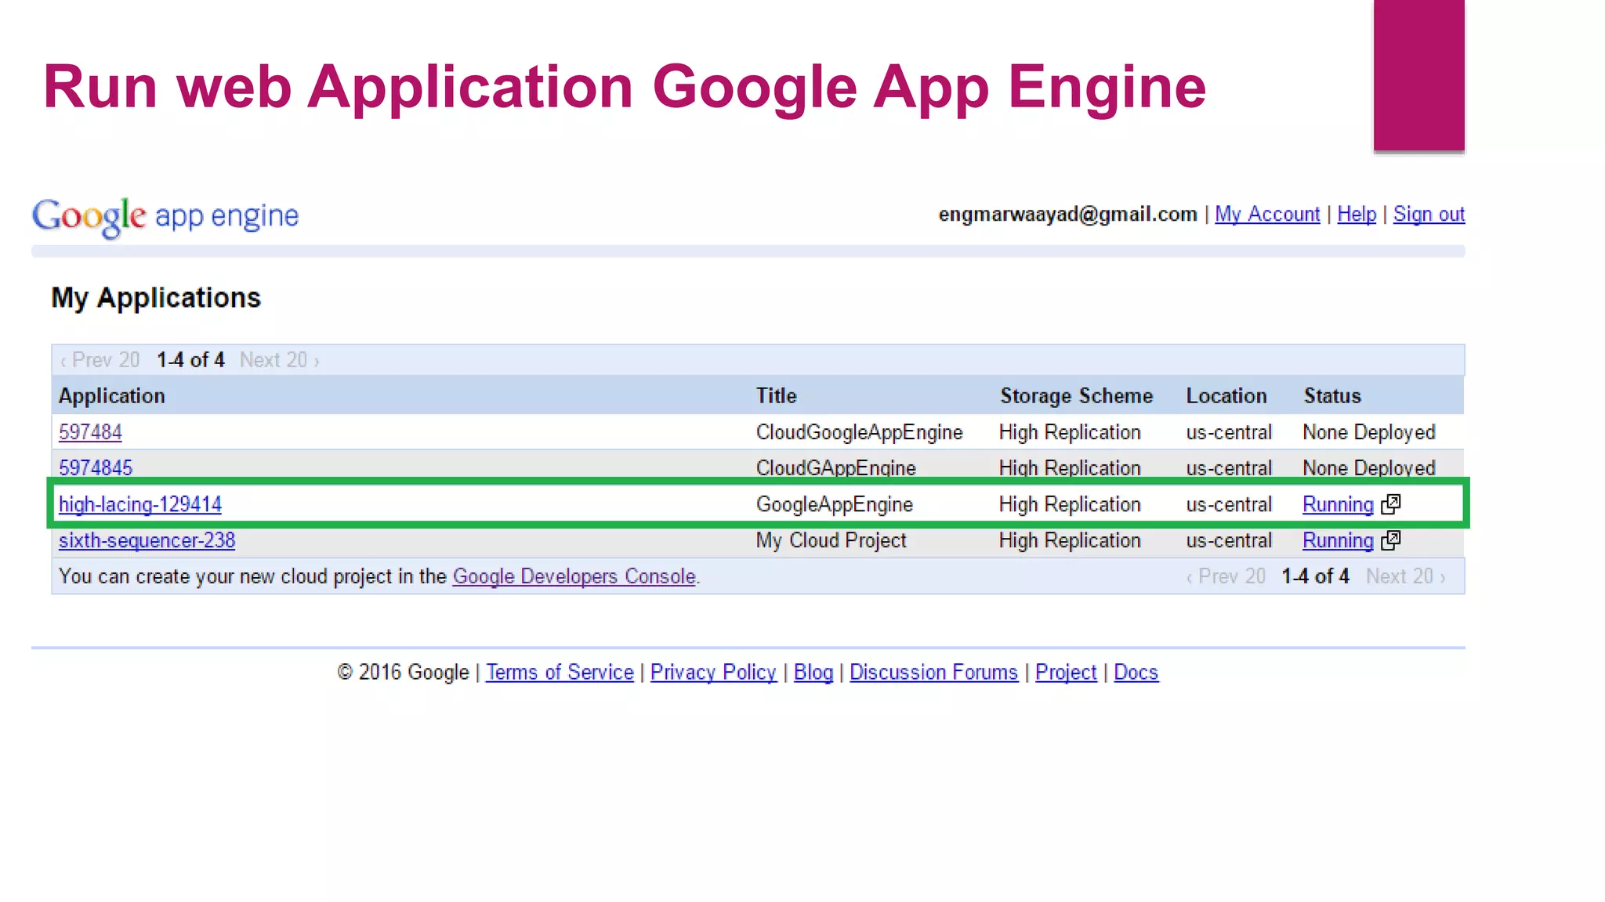1605x902 pixels.
Task: Click High Replication cell of sixth-sequencer-238
Action: click(x=1070, y=540)
